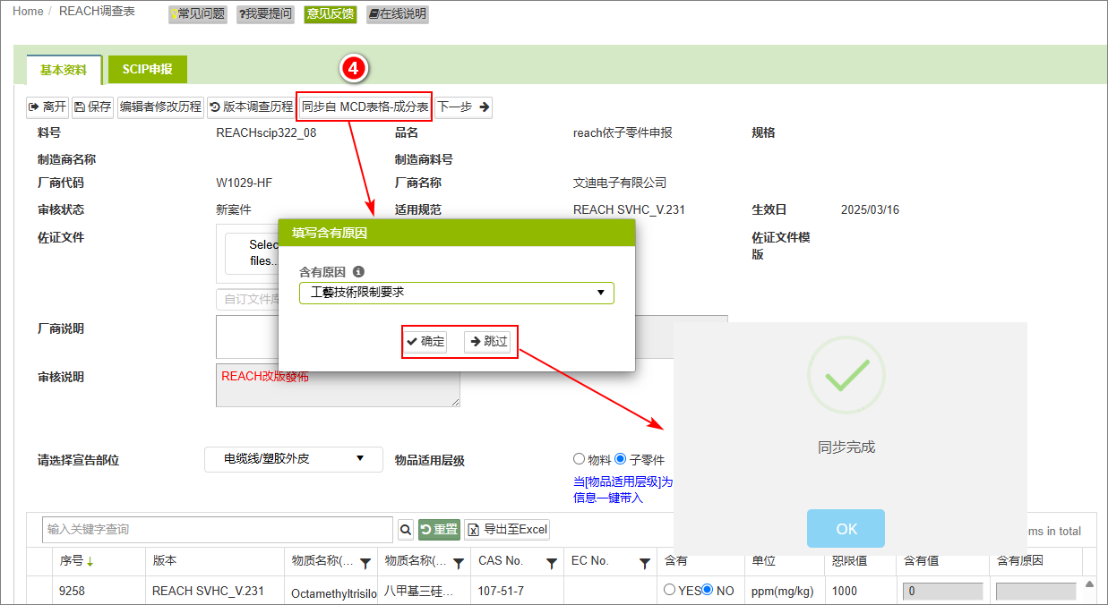Open 编辑者修改历程 edit history
1108x605 pixels.
(161, 107)
